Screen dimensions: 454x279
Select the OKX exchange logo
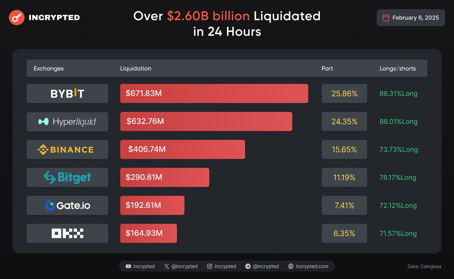click(67, 233)
